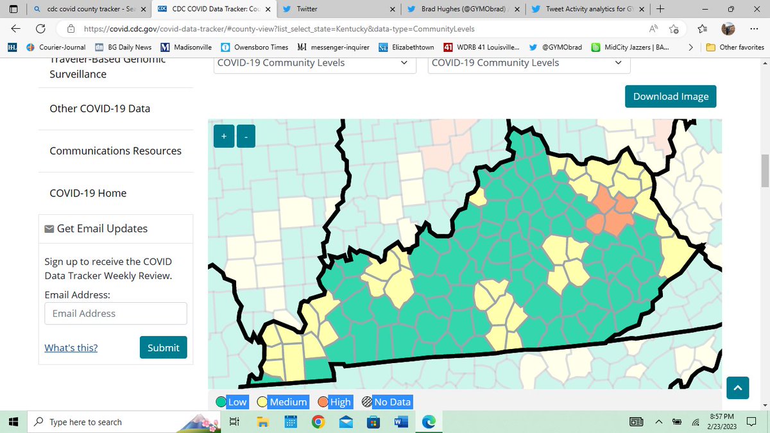Submit the email signup form
This screenshot has width=770, height=433.
pos(163,347)
